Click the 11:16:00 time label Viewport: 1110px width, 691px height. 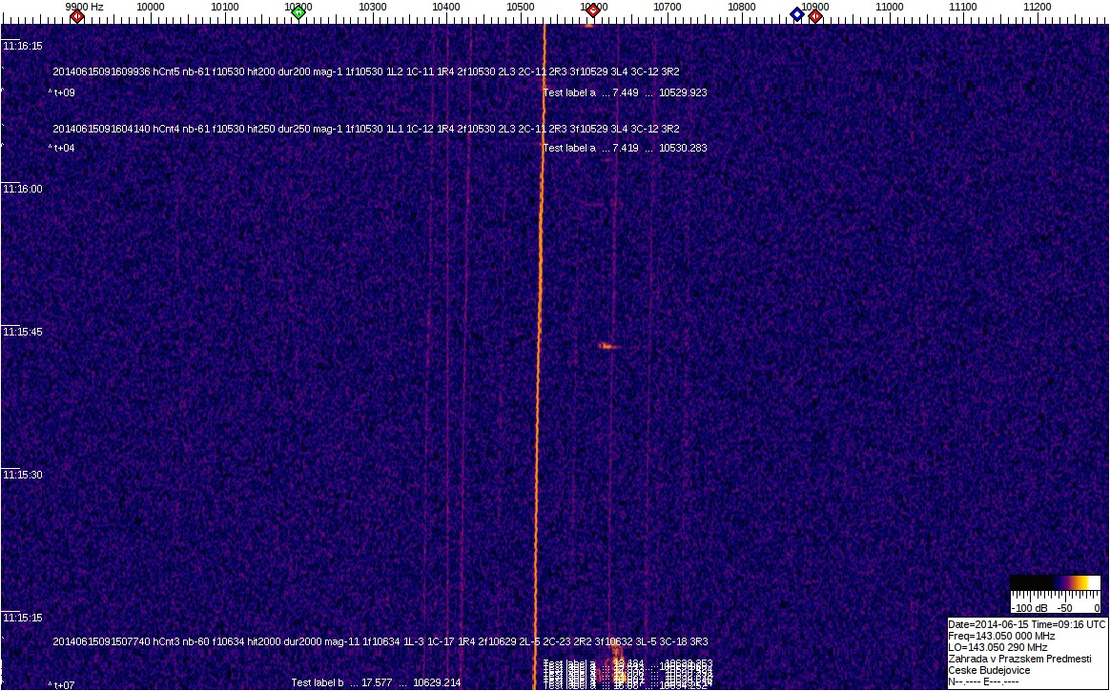pyautogui.click(x=23, y=189)
